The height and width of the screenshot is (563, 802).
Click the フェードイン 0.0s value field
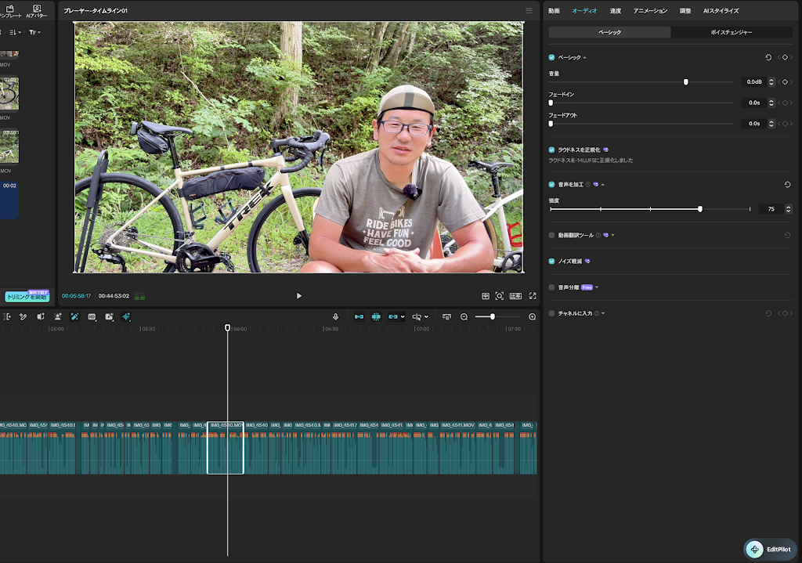tap(754, 103)
